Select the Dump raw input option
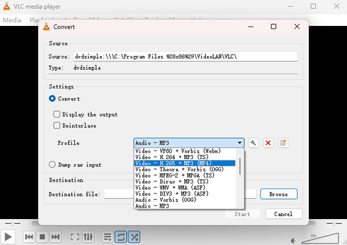 [52, 164]
